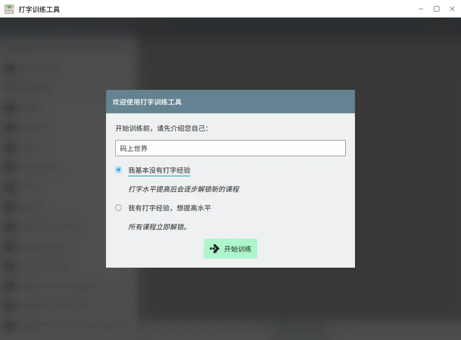Select the 我有打字经验,想提高水平 radio button
Screen dimensions: 461x340
point(118,208)
